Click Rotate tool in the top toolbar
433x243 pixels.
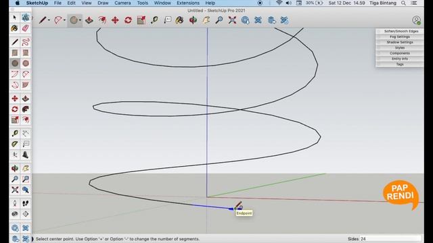(128, 20)
